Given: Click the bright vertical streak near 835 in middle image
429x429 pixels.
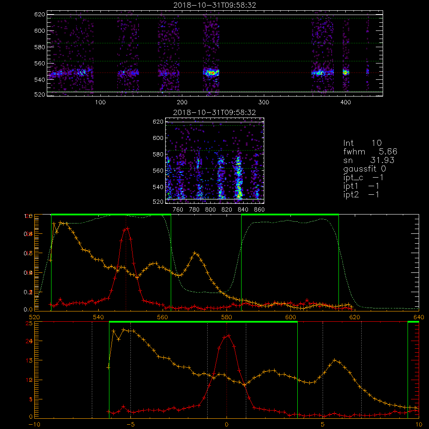Looking at the screenshot, I should click(239, 177).
